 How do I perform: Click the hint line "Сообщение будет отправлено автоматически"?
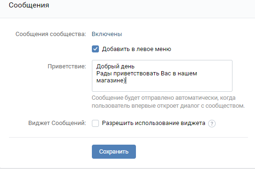pyautogui.click(x=164, y=98)
